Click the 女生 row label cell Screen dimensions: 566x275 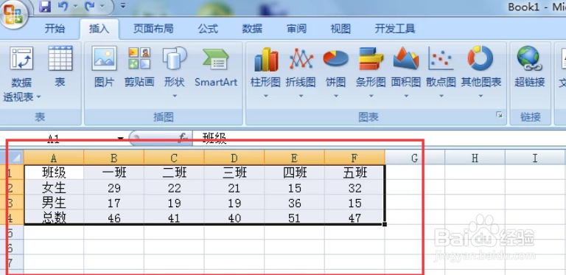click(x=54, y=188)
